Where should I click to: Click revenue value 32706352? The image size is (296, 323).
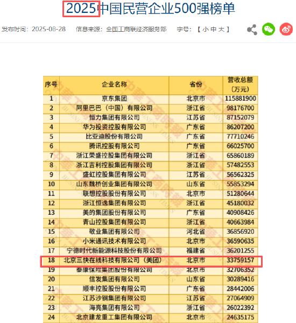pos(241,270)
